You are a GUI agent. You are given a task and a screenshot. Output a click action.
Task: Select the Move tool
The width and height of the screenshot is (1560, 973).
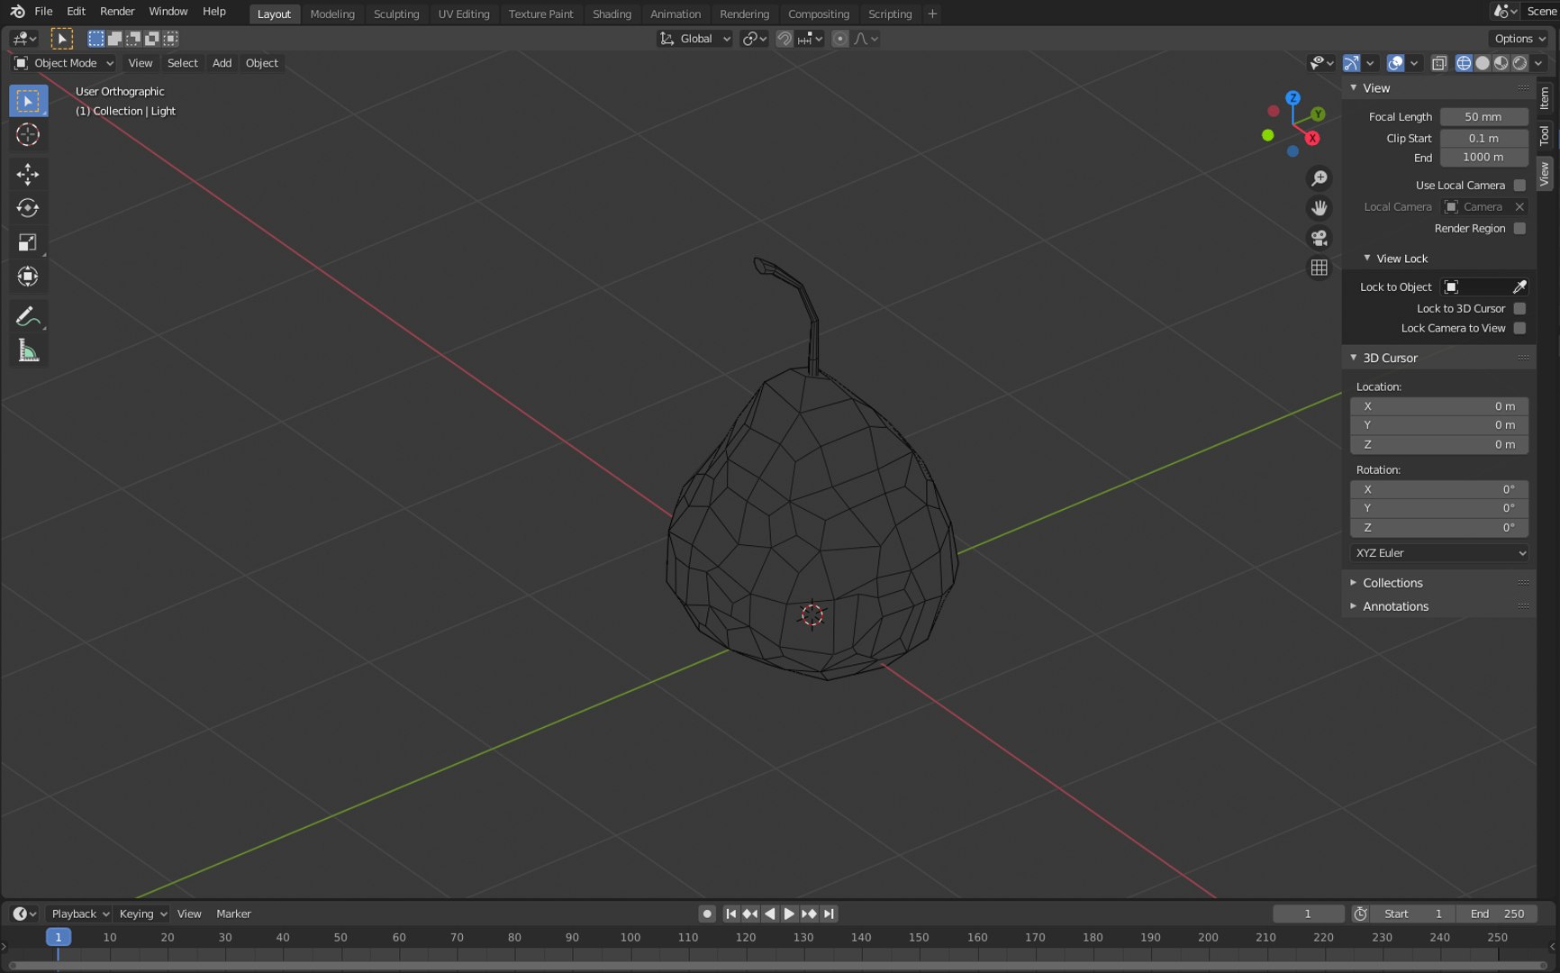pos(28,174)
